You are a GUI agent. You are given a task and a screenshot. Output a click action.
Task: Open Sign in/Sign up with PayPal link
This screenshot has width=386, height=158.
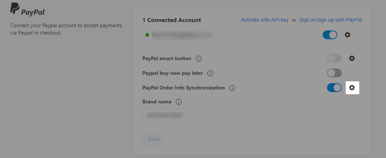point(331,20)
